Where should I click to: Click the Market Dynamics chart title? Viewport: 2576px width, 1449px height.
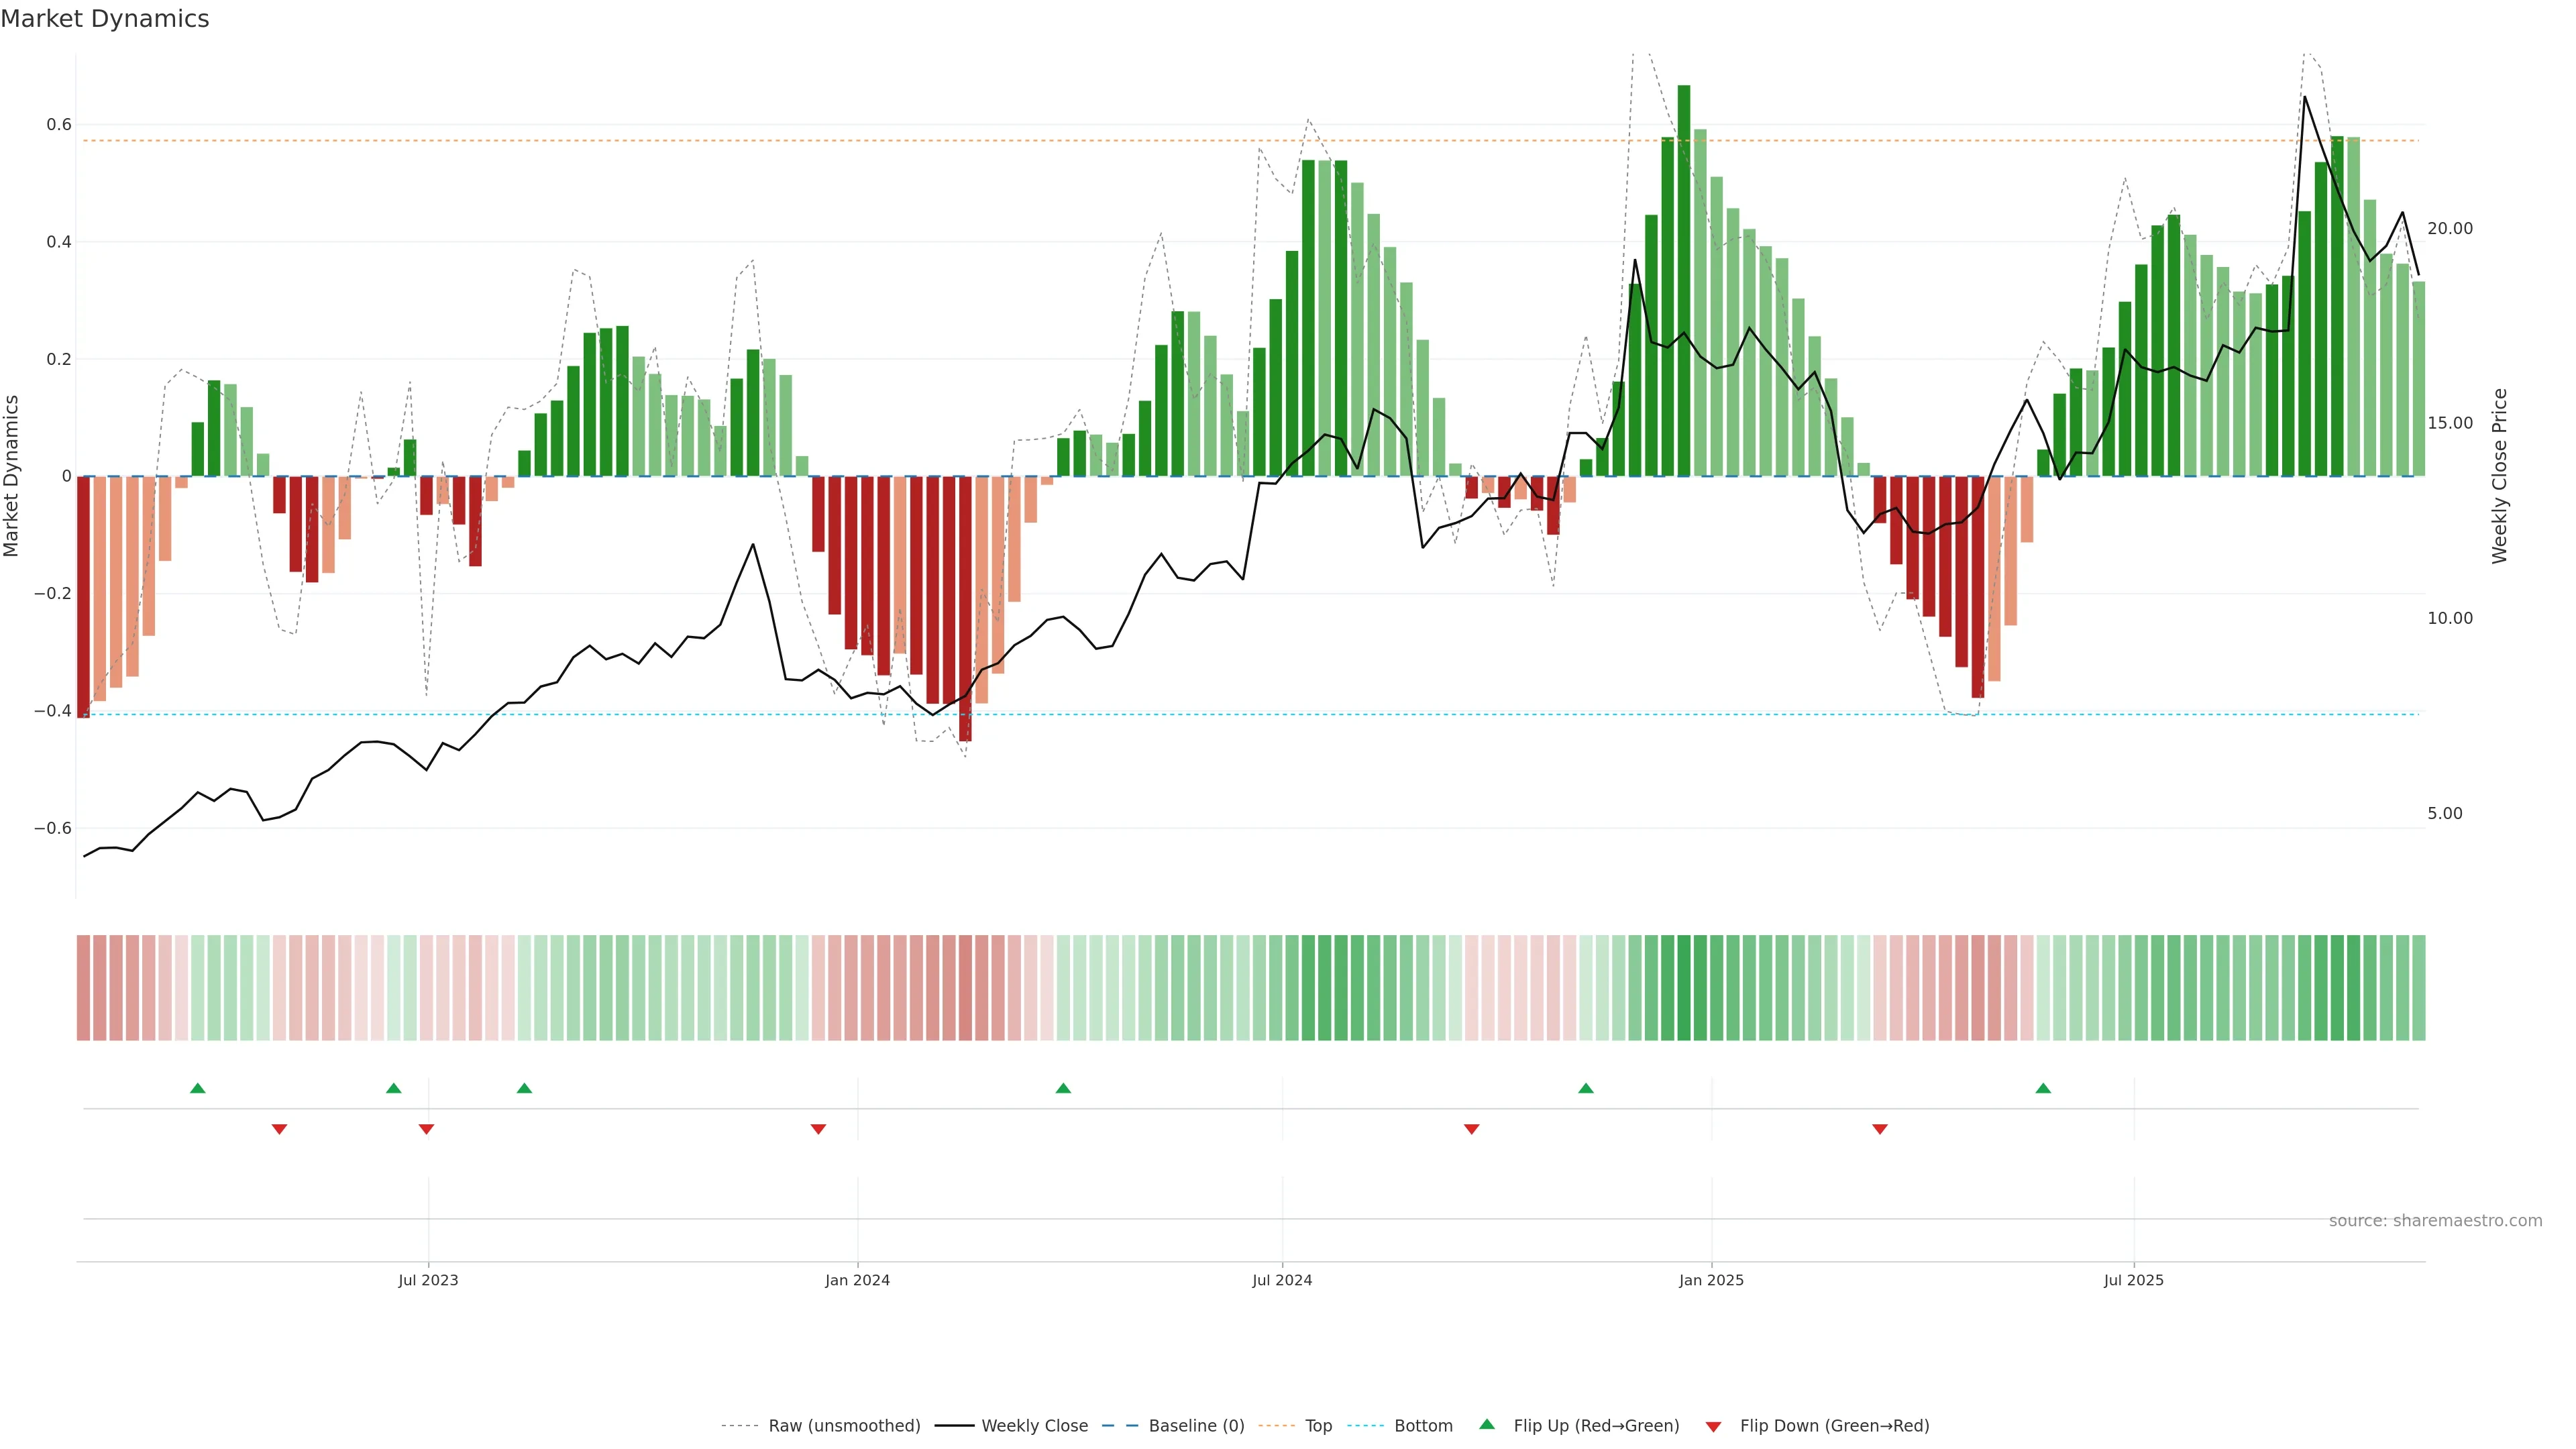click(x=105, y=19)
